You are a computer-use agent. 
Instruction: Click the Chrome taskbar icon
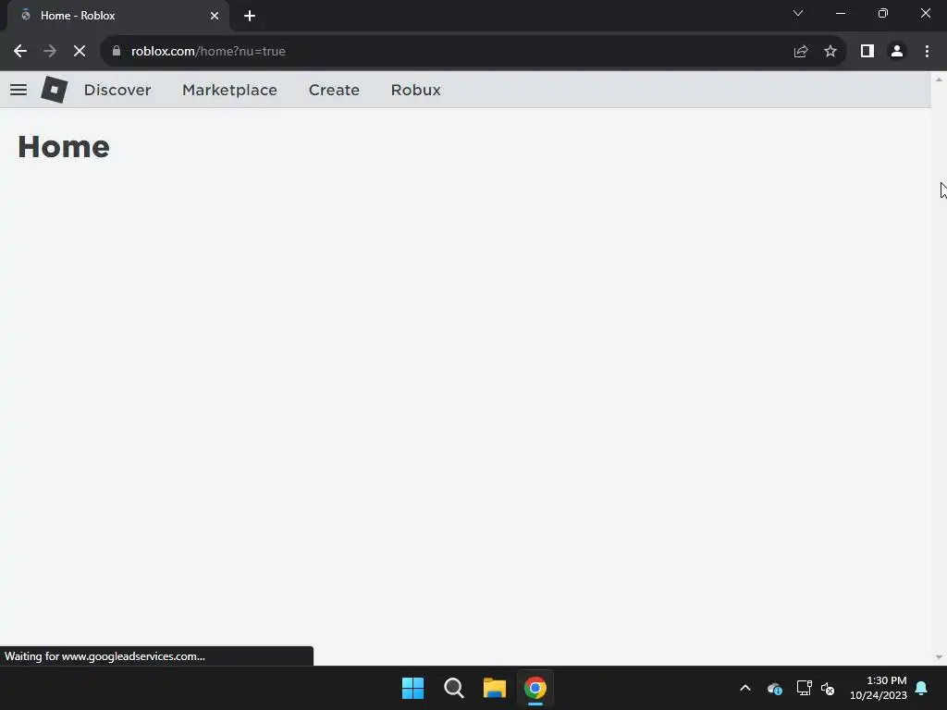point(535,688)
